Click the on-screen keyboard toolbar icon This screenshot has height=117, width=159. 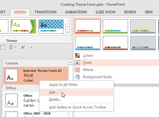(x=3, y=47)
